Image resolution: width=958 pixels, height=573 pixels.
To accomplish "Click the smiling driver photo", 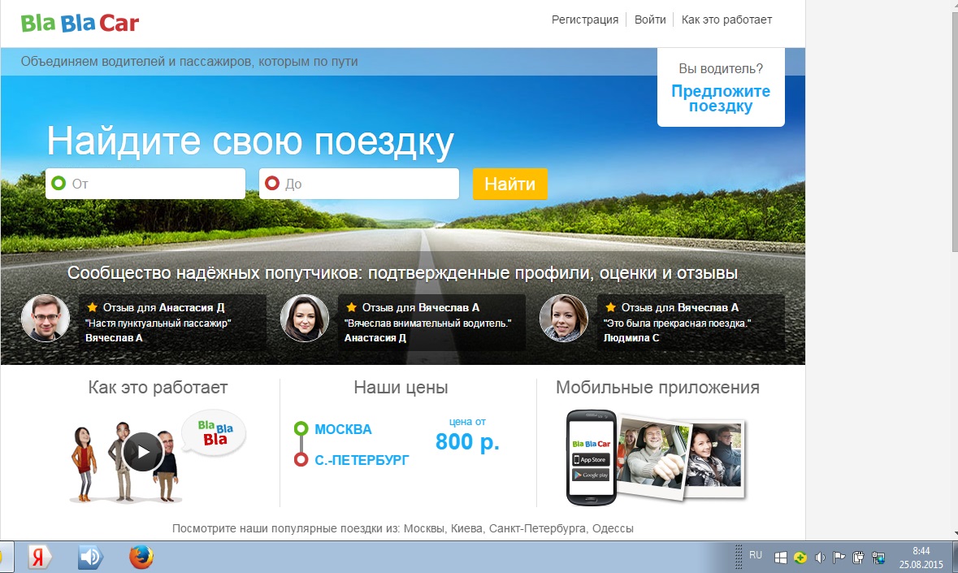I will coord(653,456).
